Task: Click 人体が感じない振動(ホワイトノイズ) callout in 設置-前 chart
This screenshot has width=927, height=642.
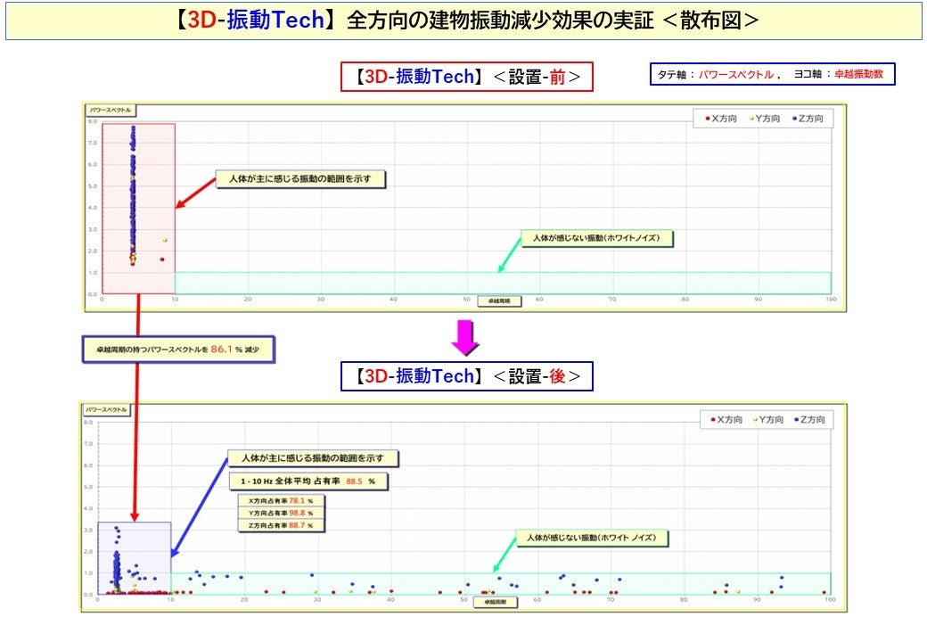Action: [x=596, y=238]
